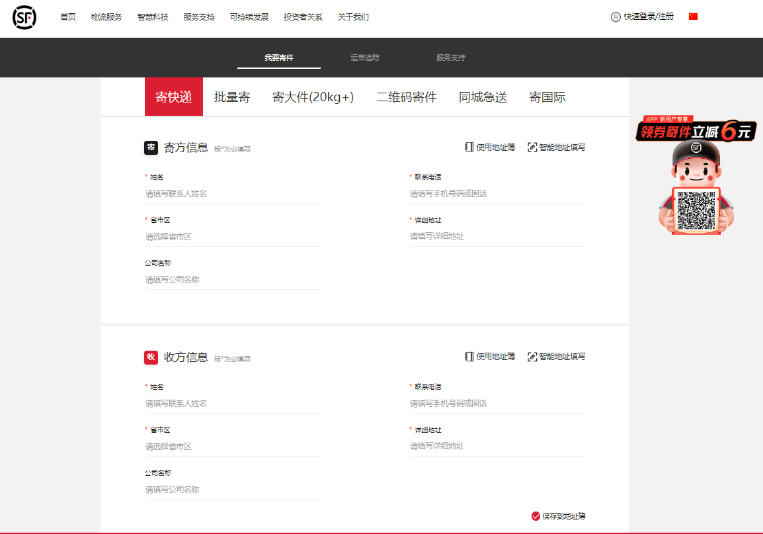Click the China flag language icon
The height and width of the screenshot is (534, 763).
[x=693, y=17]
